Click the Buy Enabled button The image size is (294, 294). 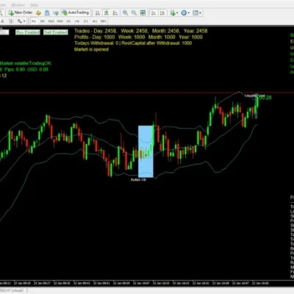[28, 32]
